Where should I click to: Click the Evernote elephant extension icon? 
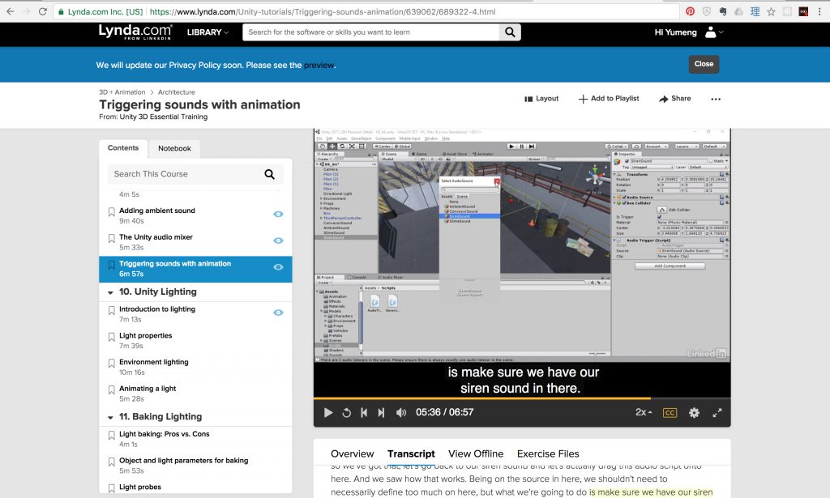[x=722, y=11]
